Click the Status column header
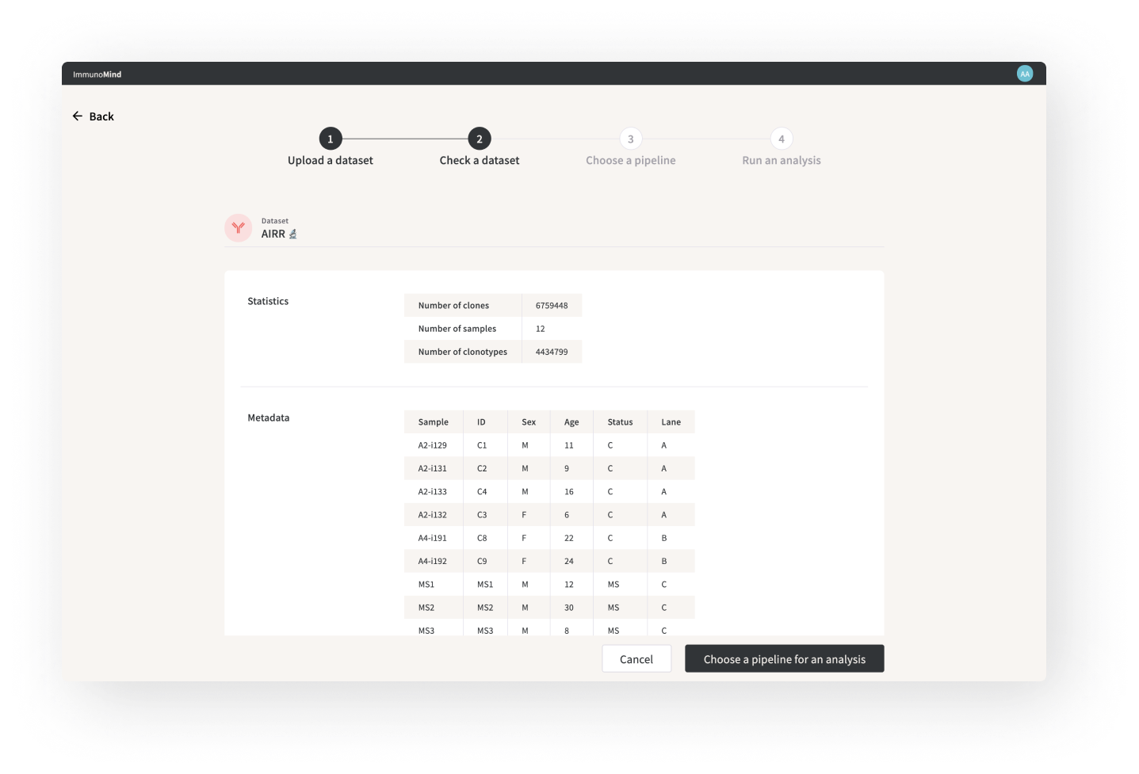This screenshot has height=774, width=1139. (x=620, y=422)
